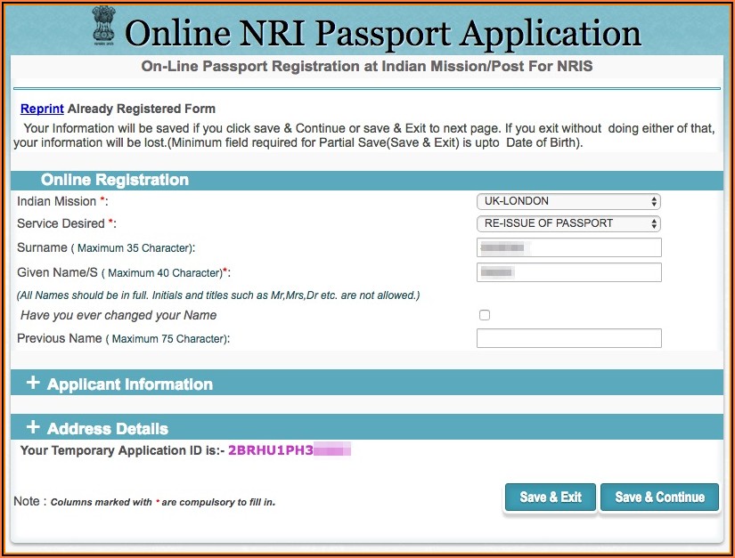The image size is (735, 558).
Task: Focus the Given Name/S text field
Action: coord(568,271)
